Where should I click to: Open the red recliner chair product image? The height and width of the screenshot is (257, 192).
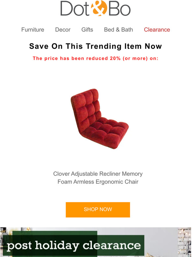pyautogui.click(x=100, y=119)
